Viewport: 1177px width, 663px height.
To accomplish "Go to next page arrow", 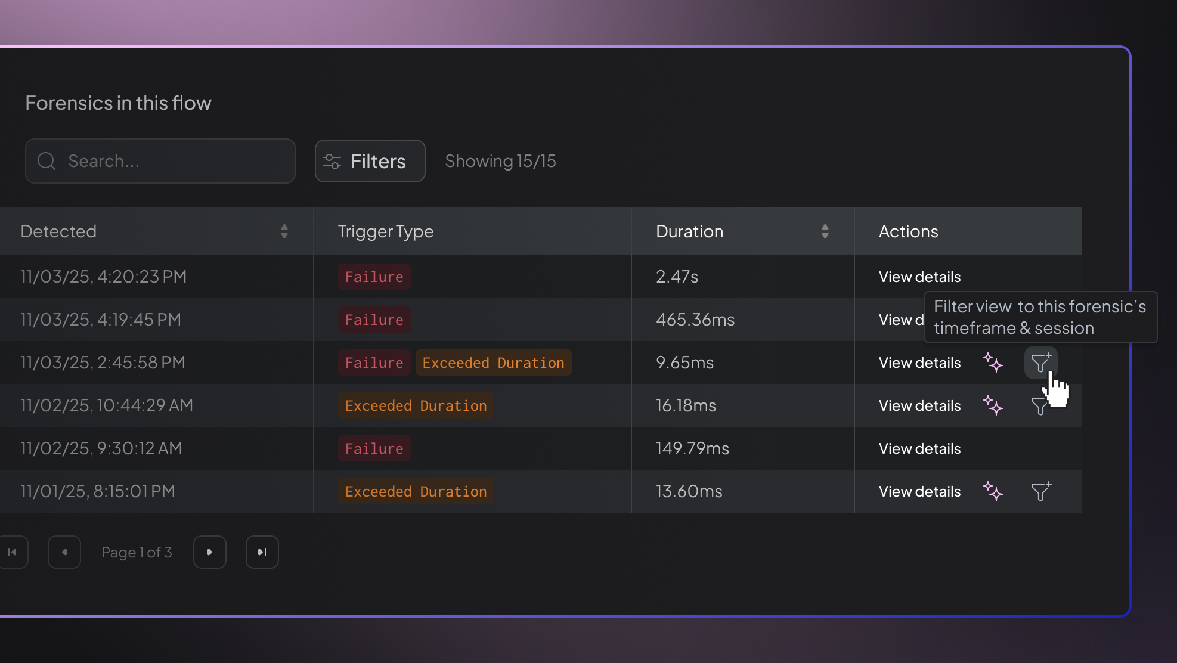I will (210, 552).
